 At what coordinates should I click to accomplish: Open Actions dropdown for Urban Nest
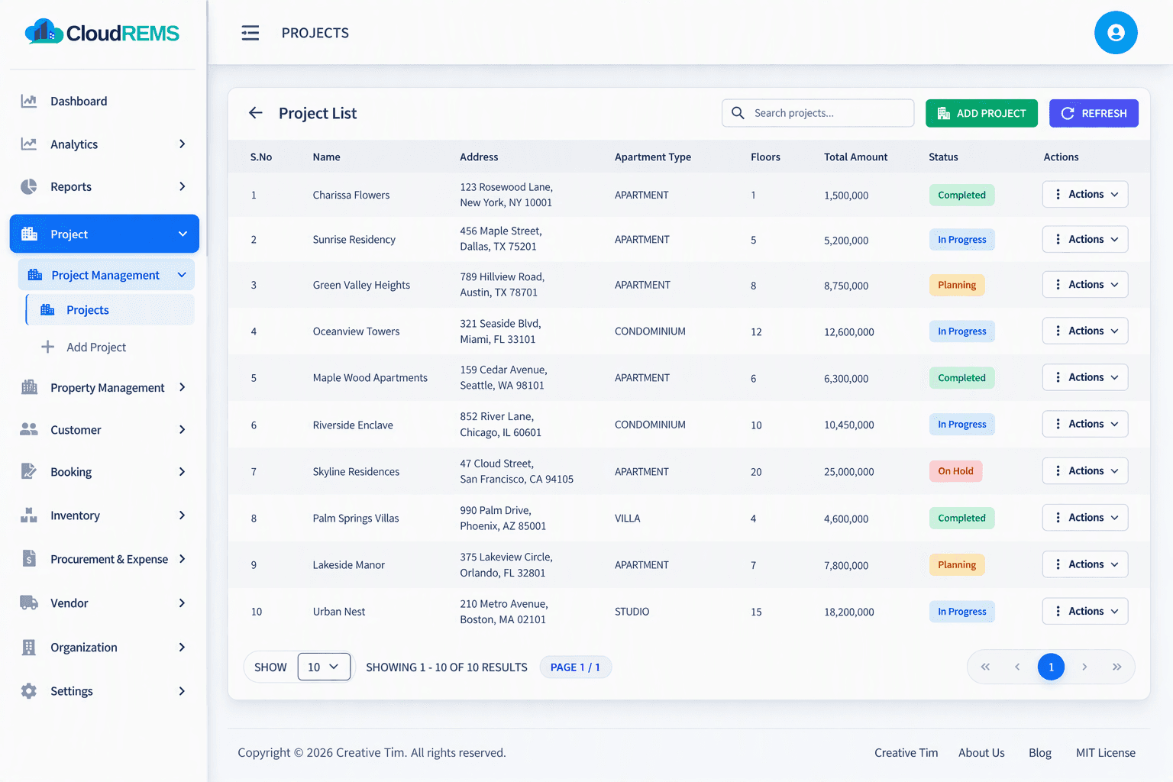1085,611
